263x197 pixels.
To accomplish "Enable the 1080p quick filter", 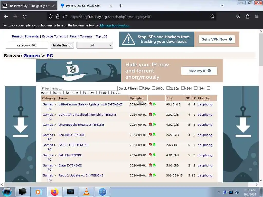I will point(154,88).
